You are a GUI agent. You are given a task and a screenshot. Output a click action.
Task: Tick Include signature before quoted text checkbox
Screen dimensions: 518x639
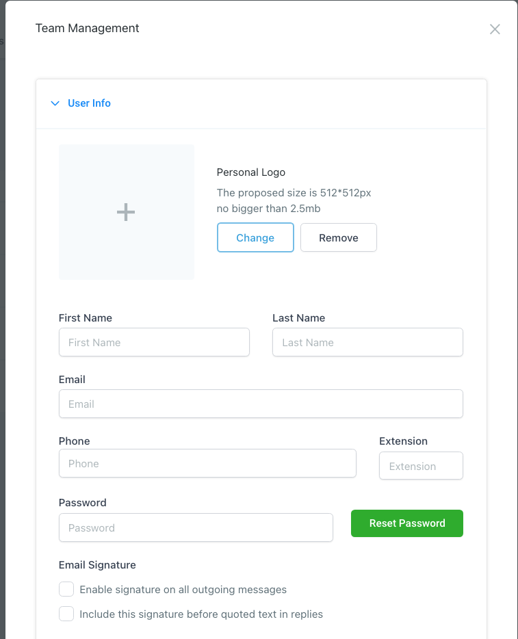click(66, 614)
